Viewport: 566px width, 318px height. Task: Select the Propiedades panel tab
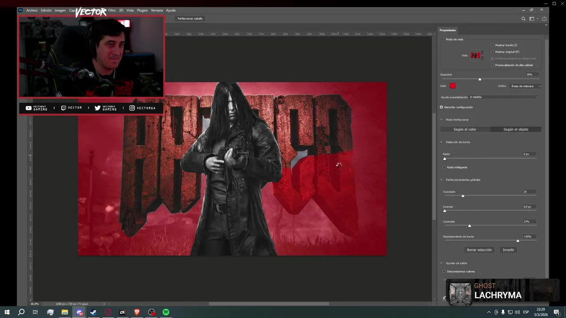[447, 30]
